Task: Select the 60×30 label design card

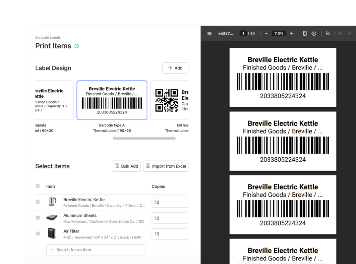Action: tap(54, 100)
